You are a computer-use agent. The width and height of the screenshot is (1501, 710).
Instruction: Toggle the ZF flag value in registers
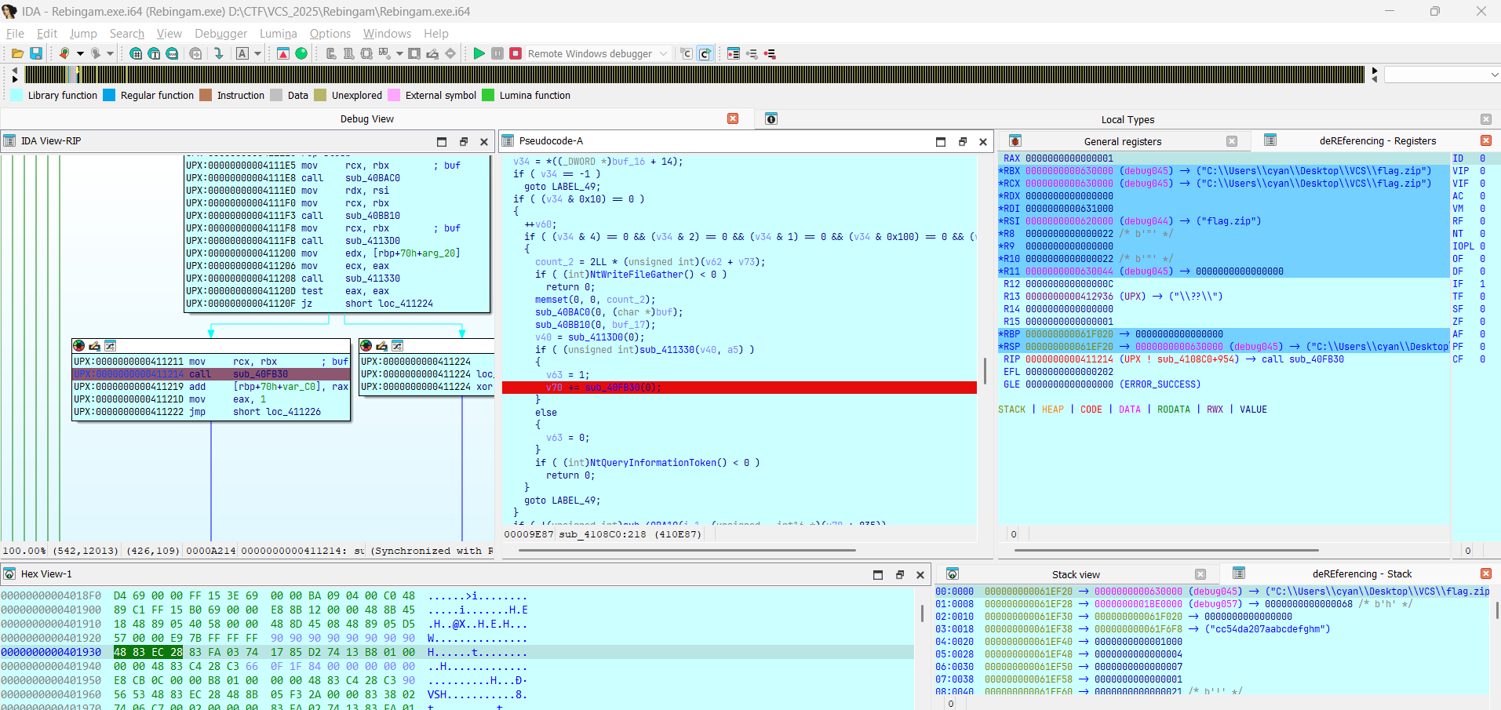click(1482, 322)
